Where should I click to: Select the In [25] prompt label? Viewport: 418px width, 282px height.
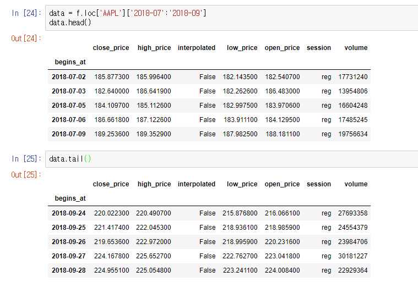point(26,159)
